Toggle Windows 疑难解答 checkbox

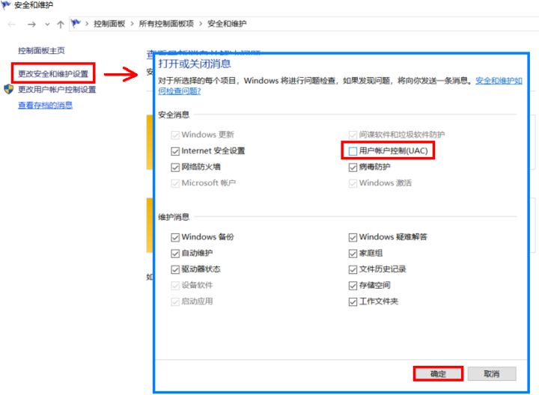pyautogui.click(x=353, y=237)
